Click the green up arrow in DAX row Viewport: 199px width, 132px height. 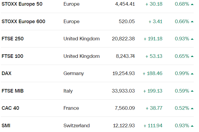pos(192,74)
